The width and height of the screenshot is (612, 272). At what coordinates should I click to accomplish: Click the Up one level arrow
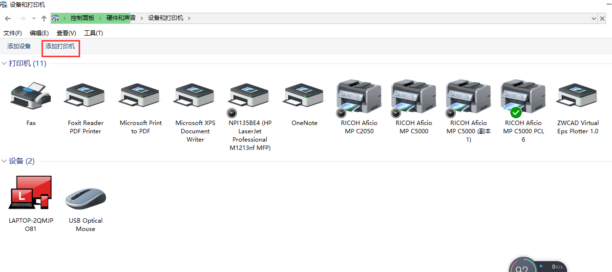click(x=44, y=18)
